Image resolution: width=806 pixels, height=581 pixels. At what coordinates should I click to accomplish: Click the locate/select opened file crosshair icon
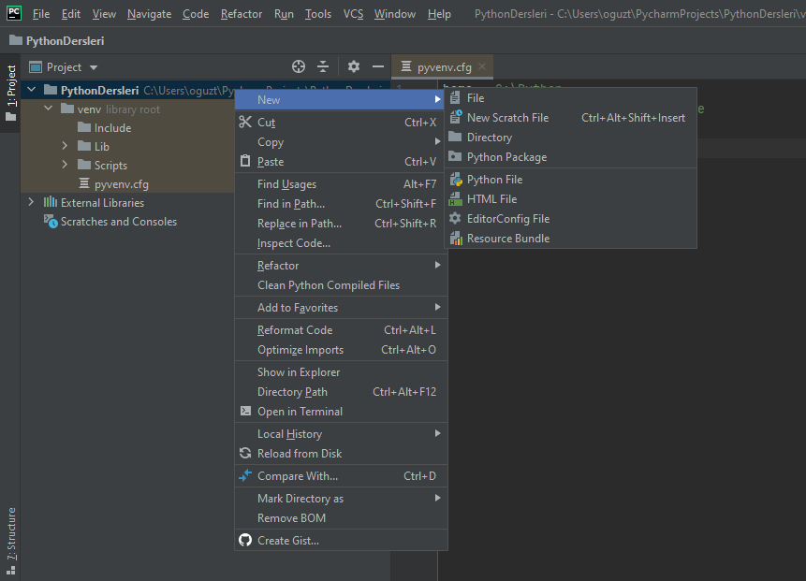click(x=299, y=66)
